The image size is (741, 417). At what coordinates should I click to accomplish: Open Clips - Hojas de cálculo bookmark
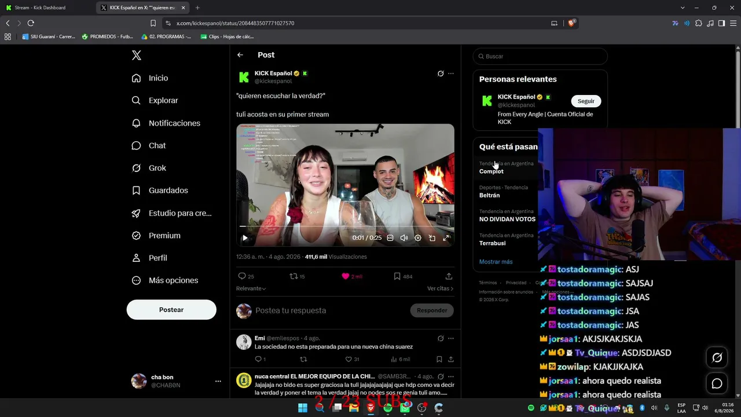click(227, 36)
